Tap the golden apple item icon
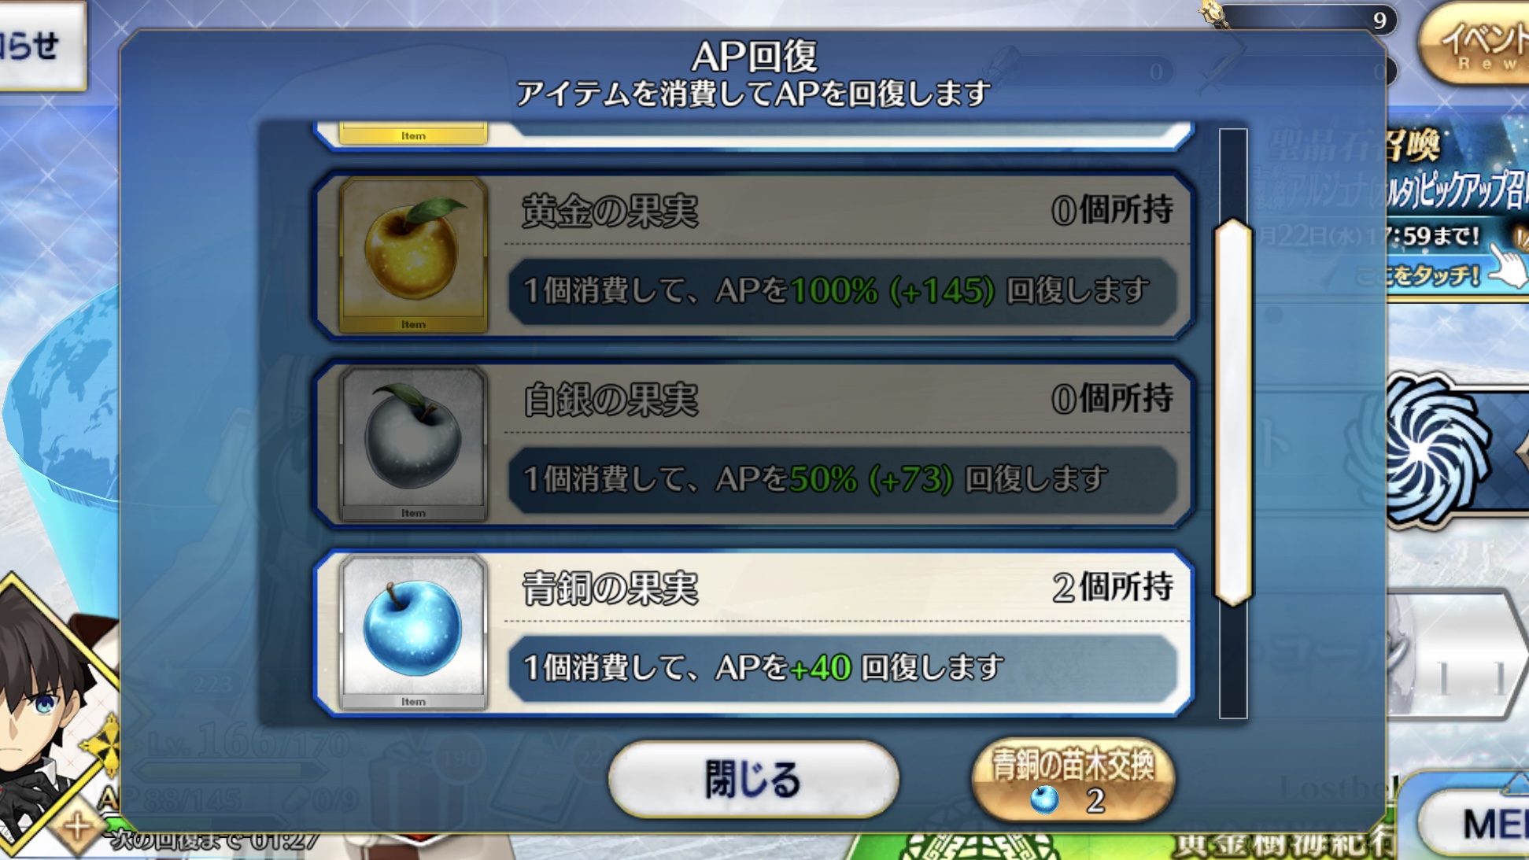This screenshot has height=860, width=1529. point(413,255)
